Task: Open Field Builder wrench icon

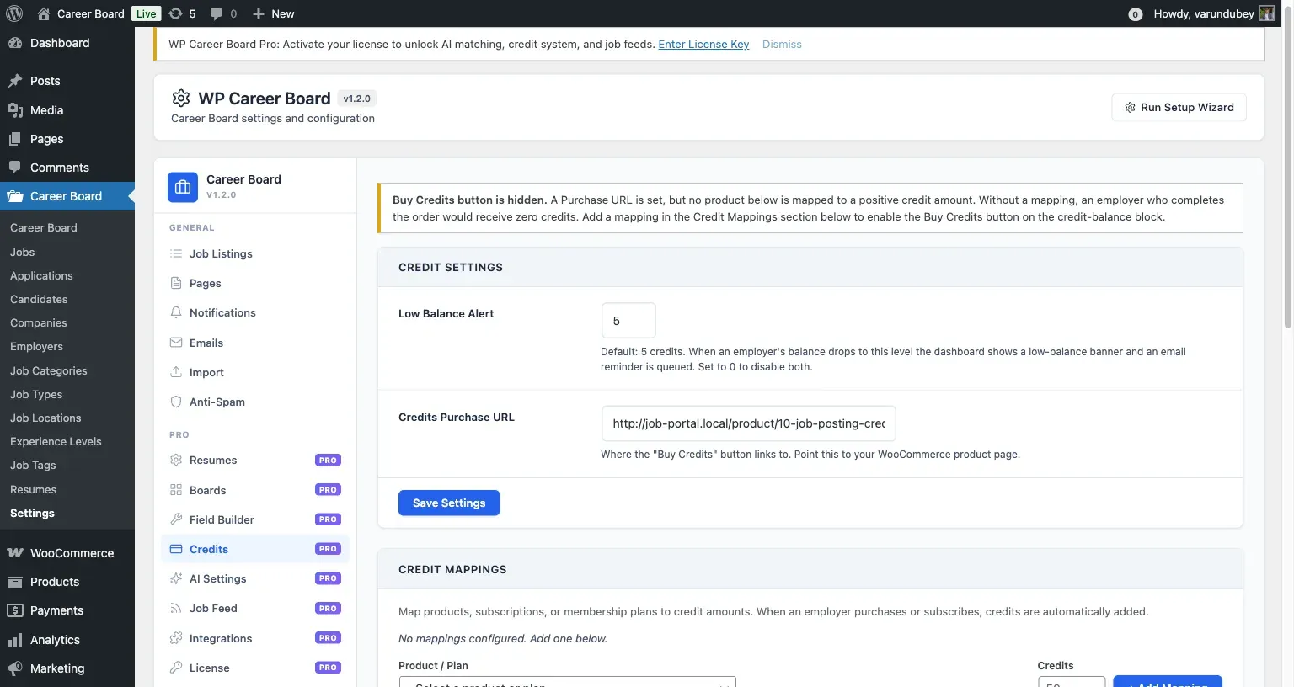Action: point(176,519)
